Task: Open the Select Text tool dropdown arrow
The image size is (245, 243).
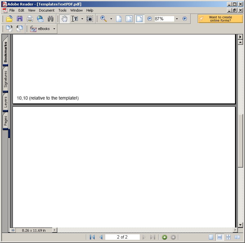Action: [82, 19]
